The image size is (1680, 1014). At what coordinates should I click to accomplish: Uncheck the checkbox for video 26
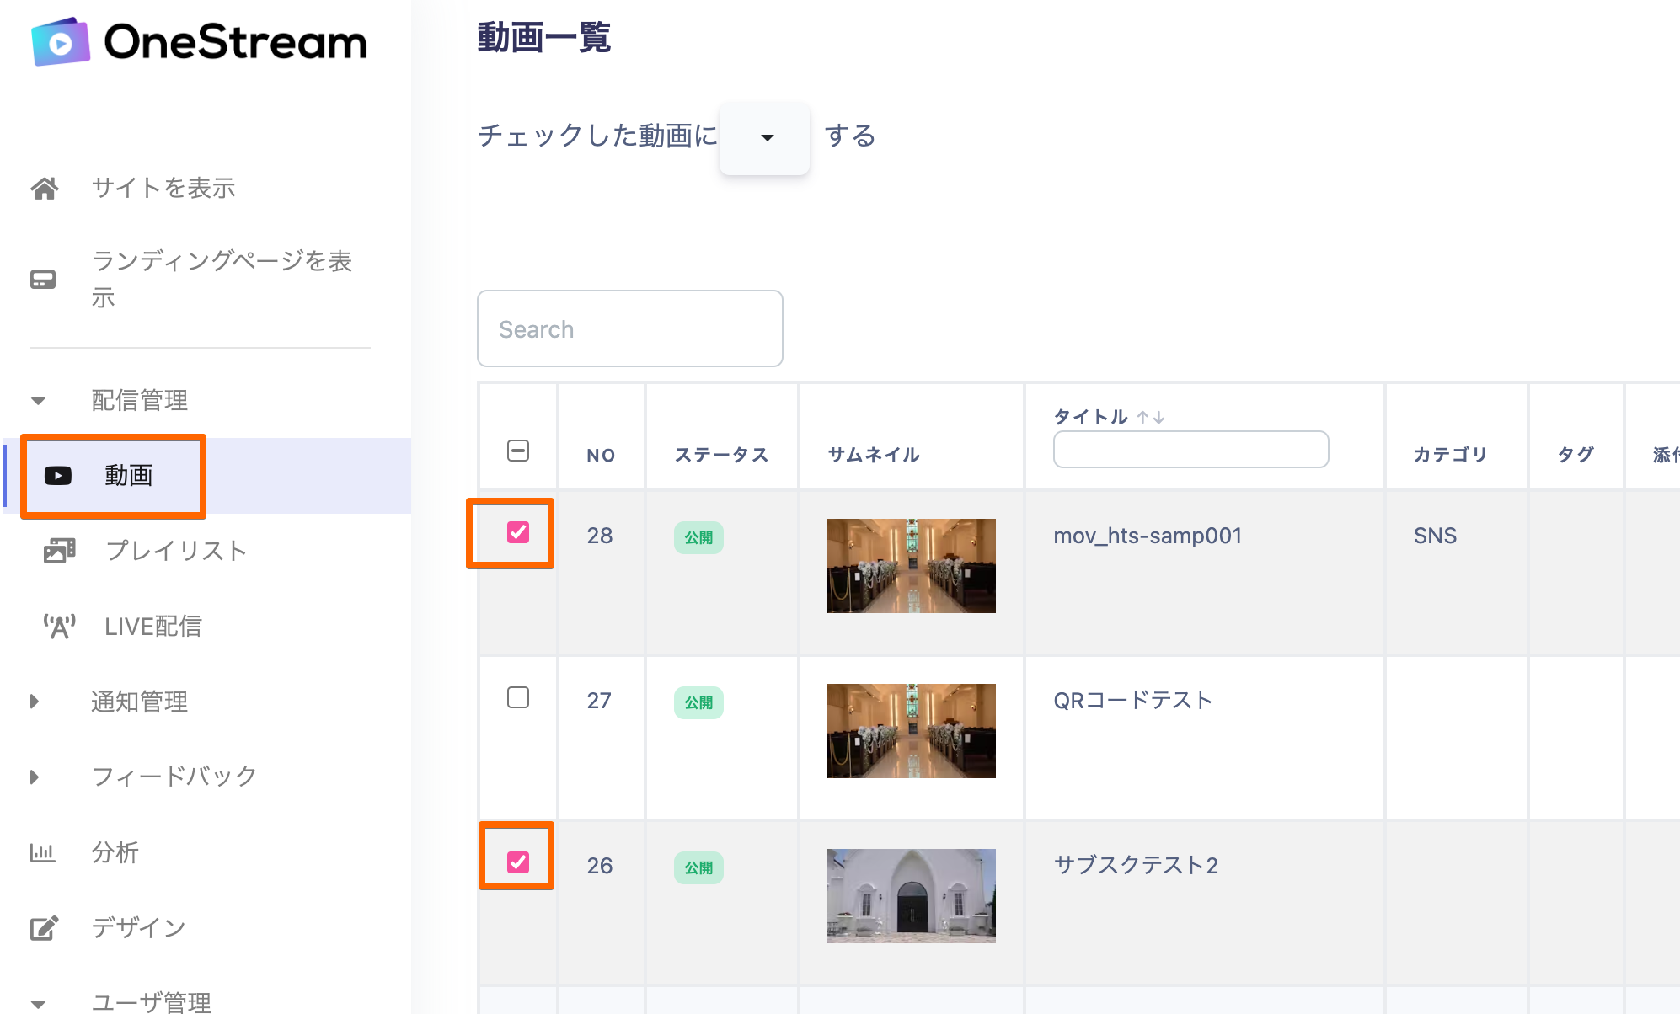tap(518, 862)
